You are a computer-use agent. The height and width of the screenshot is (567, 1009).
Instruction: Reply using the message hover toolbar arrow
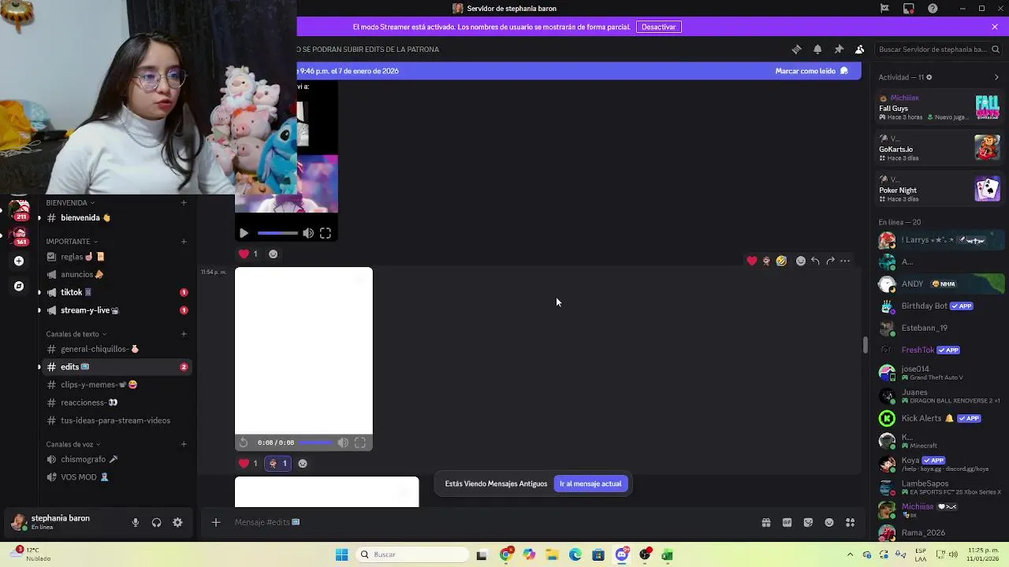[x=815, y=261]
